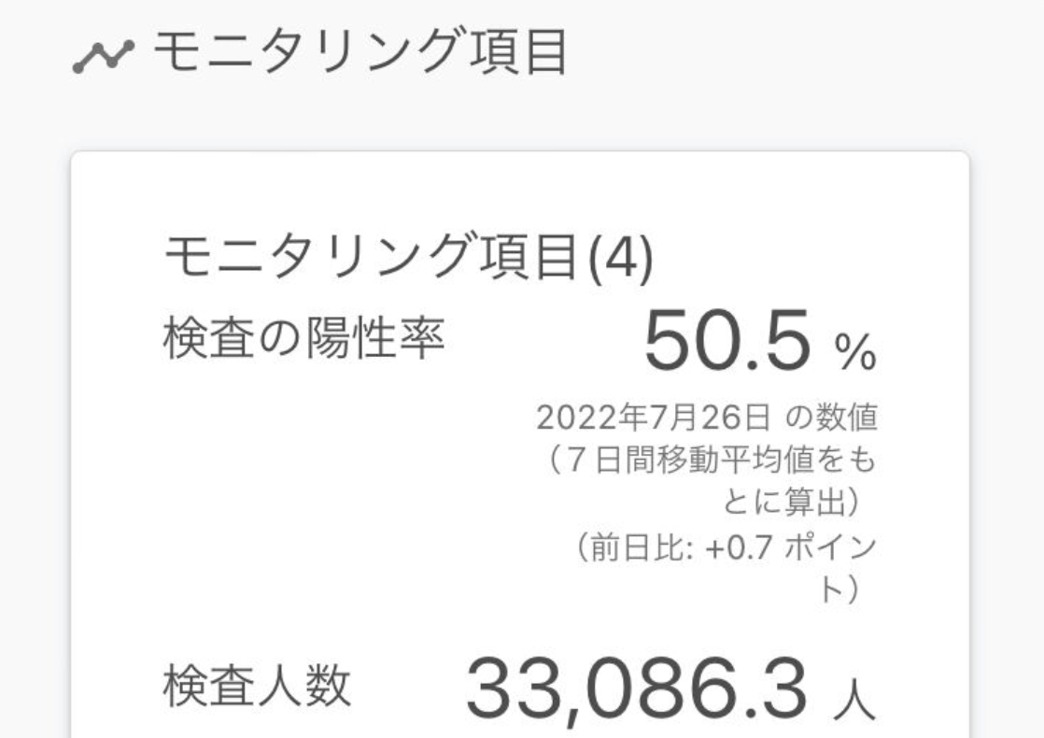Click the 人 unit character
The height and width of the screenshot is (738, 1044).
pyautogui.click(x=854, y=698)
